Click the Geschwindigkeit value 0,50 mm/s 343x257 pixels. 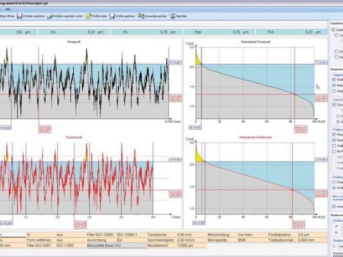(186, 240)
